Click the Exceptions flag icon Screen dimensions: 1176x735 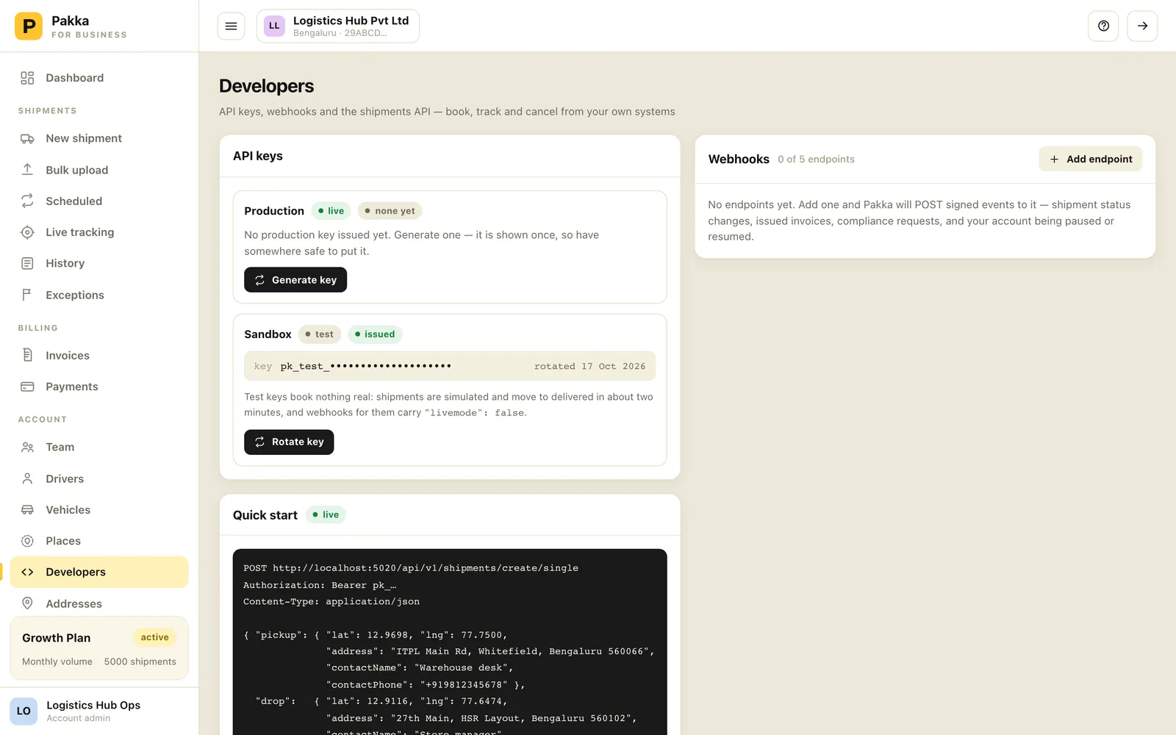click(x=27, y=295)
